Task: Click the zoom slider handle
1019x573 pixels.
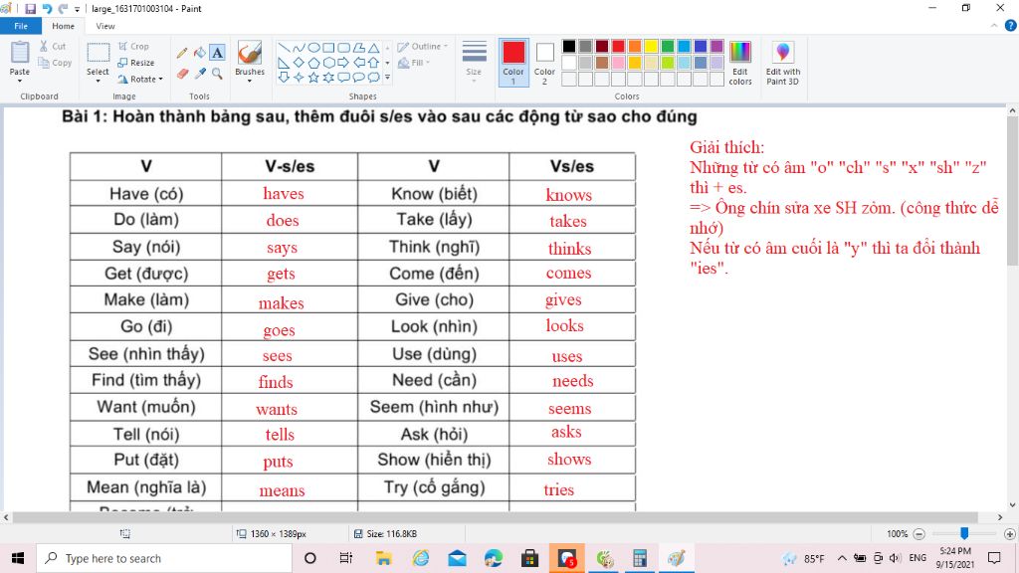Action: coord(964,533)
